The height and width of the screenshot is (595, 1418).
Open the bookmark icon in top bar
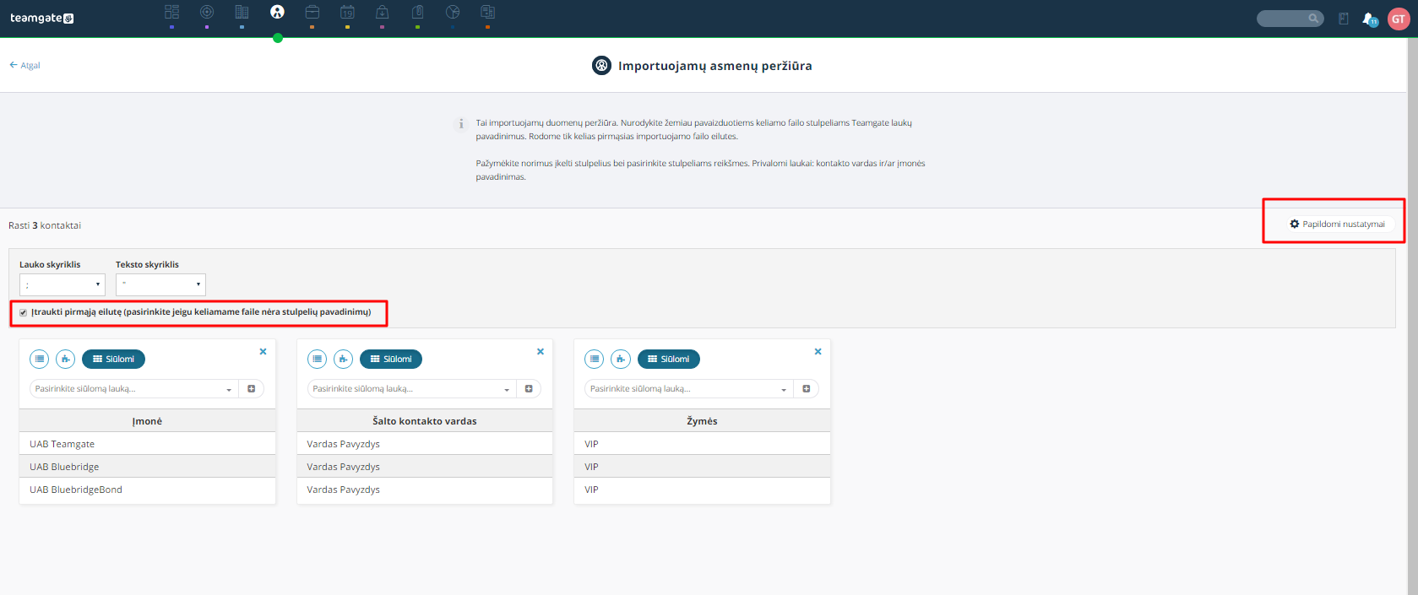pyautogui.click(x=1344, y=19)
